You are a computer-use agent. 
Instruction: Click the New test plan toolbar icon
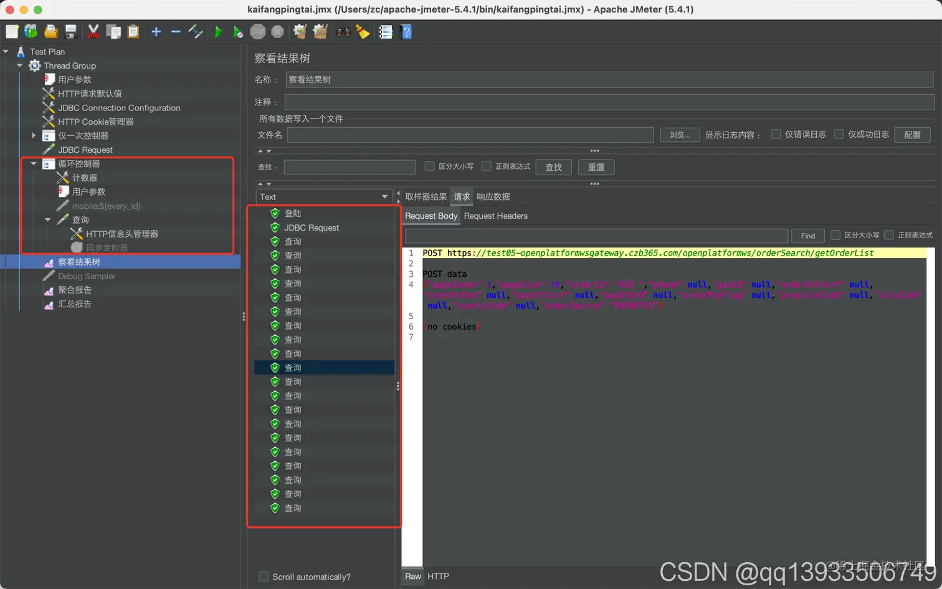tap(12, 31)
